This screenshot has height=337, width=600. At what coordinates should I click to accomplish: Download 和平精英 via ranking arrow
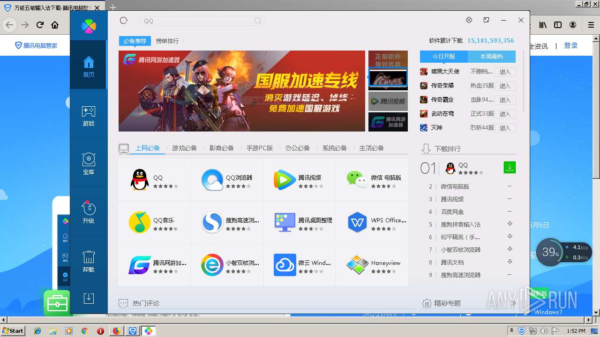point(510,237)
